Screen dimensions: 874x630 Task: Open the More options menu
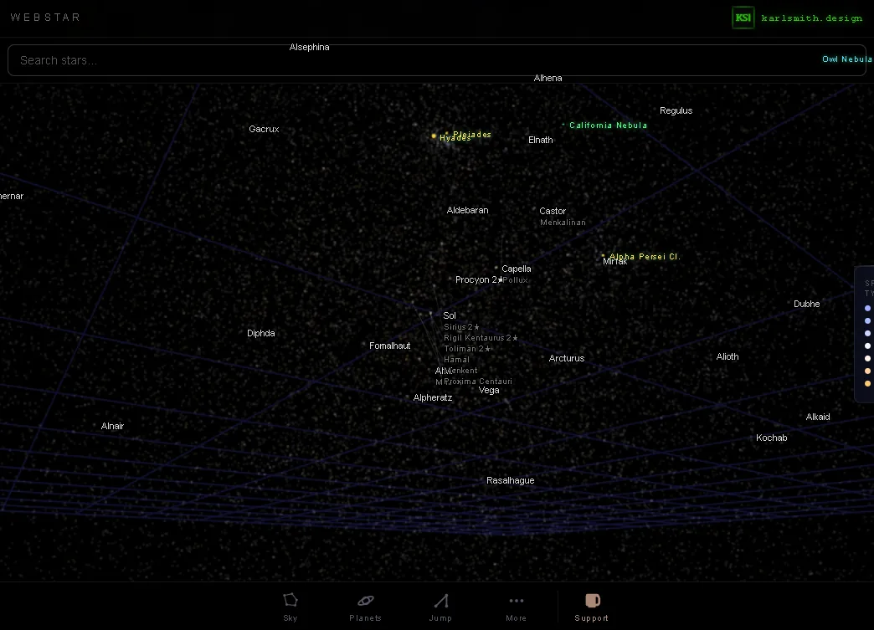pyautogui.click(x=517, y=601)
